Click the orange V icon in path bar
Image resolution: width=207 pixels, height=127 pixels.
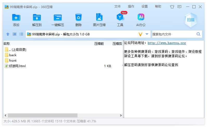coord(140,34)
